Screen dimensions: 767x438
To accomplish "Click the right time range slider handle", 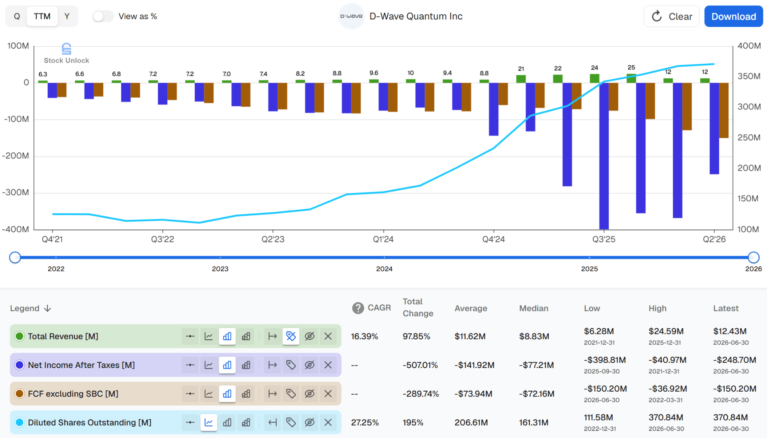I will click(x=754, y=257).
